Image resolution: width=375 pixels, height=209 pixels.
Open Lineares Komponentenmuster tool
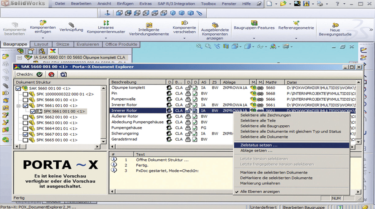tap(106, 27)
